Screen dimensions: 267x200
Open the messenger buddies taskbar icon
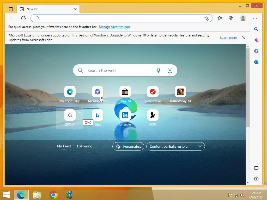[x=69, y=195]
